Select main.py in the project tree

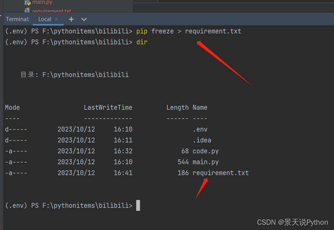pyautogui.click(x=42, y=2)
